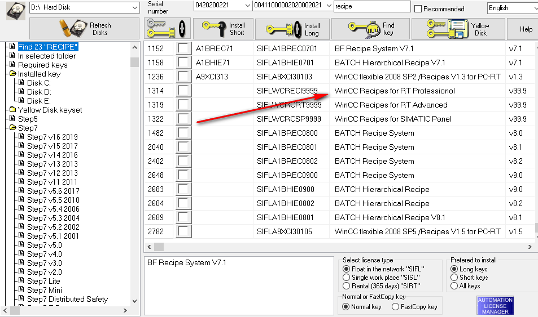
Task: Click the two-keys key type button
Action: tap(167, 28)
